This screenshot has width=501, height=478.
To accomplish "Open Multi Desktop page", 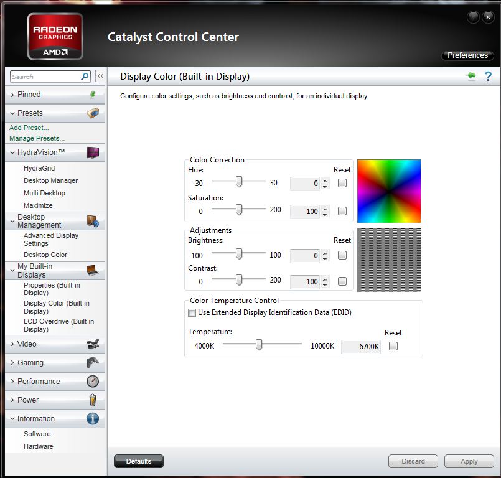I will tap(44, 193).
